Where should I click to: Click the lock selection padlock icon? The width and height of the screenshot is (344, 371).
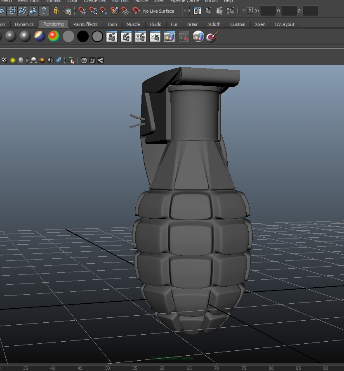(x=56, y=11)
